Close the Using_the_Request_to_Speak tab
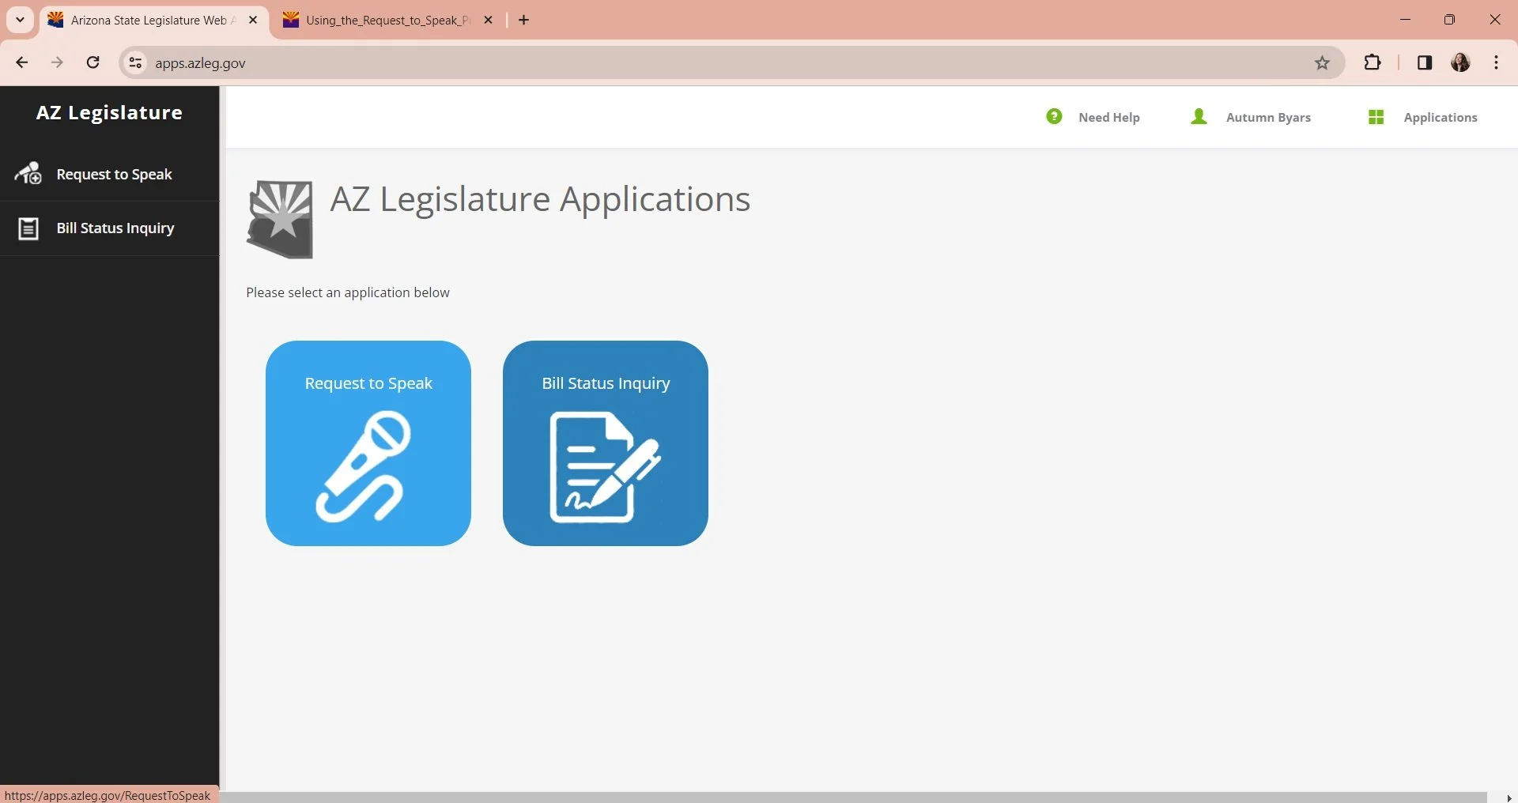Image resolution: width=1518 pixels, height=803 pixels. (x=489, y=21)
